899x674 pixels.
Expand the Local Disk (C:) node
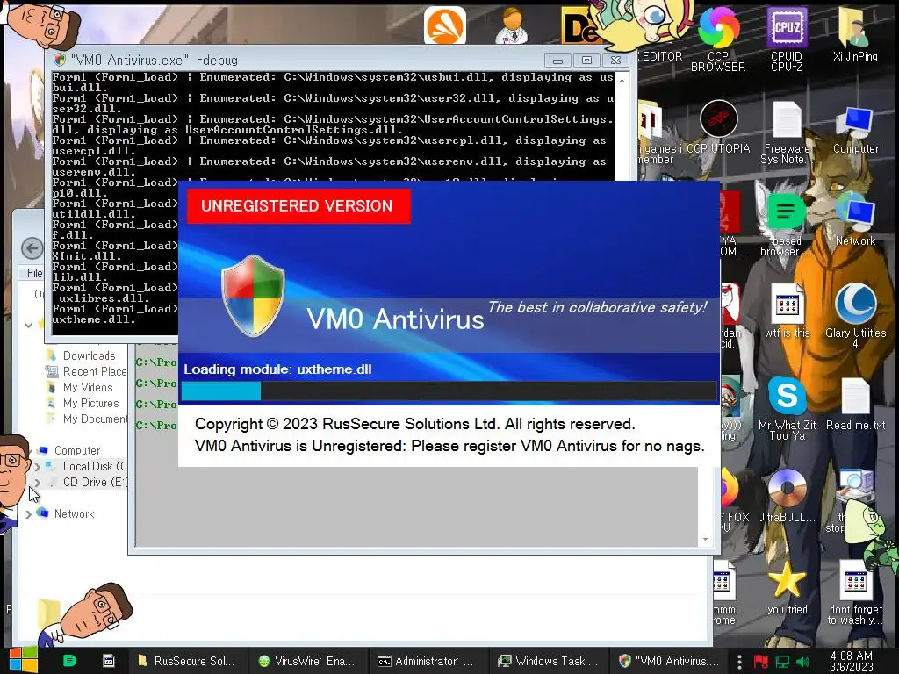[37, 467]
